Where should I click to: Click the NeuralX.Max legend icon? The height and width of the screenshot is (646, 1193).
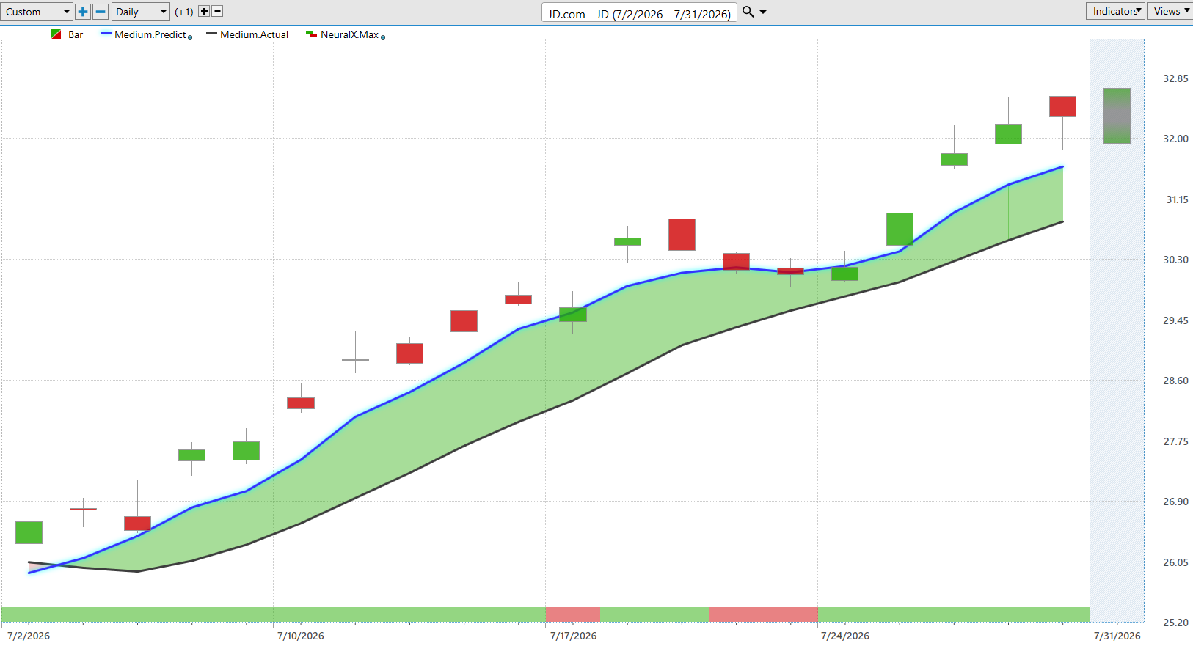[x=311, y=34]
